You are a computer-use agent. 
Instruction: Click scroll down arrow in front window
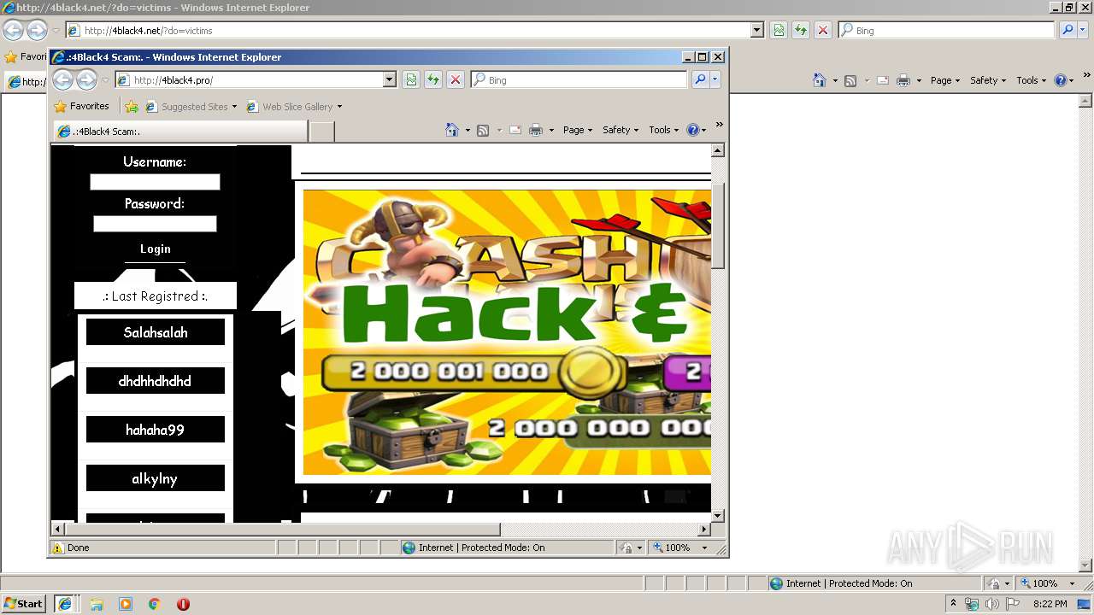[x=718, y=516]
